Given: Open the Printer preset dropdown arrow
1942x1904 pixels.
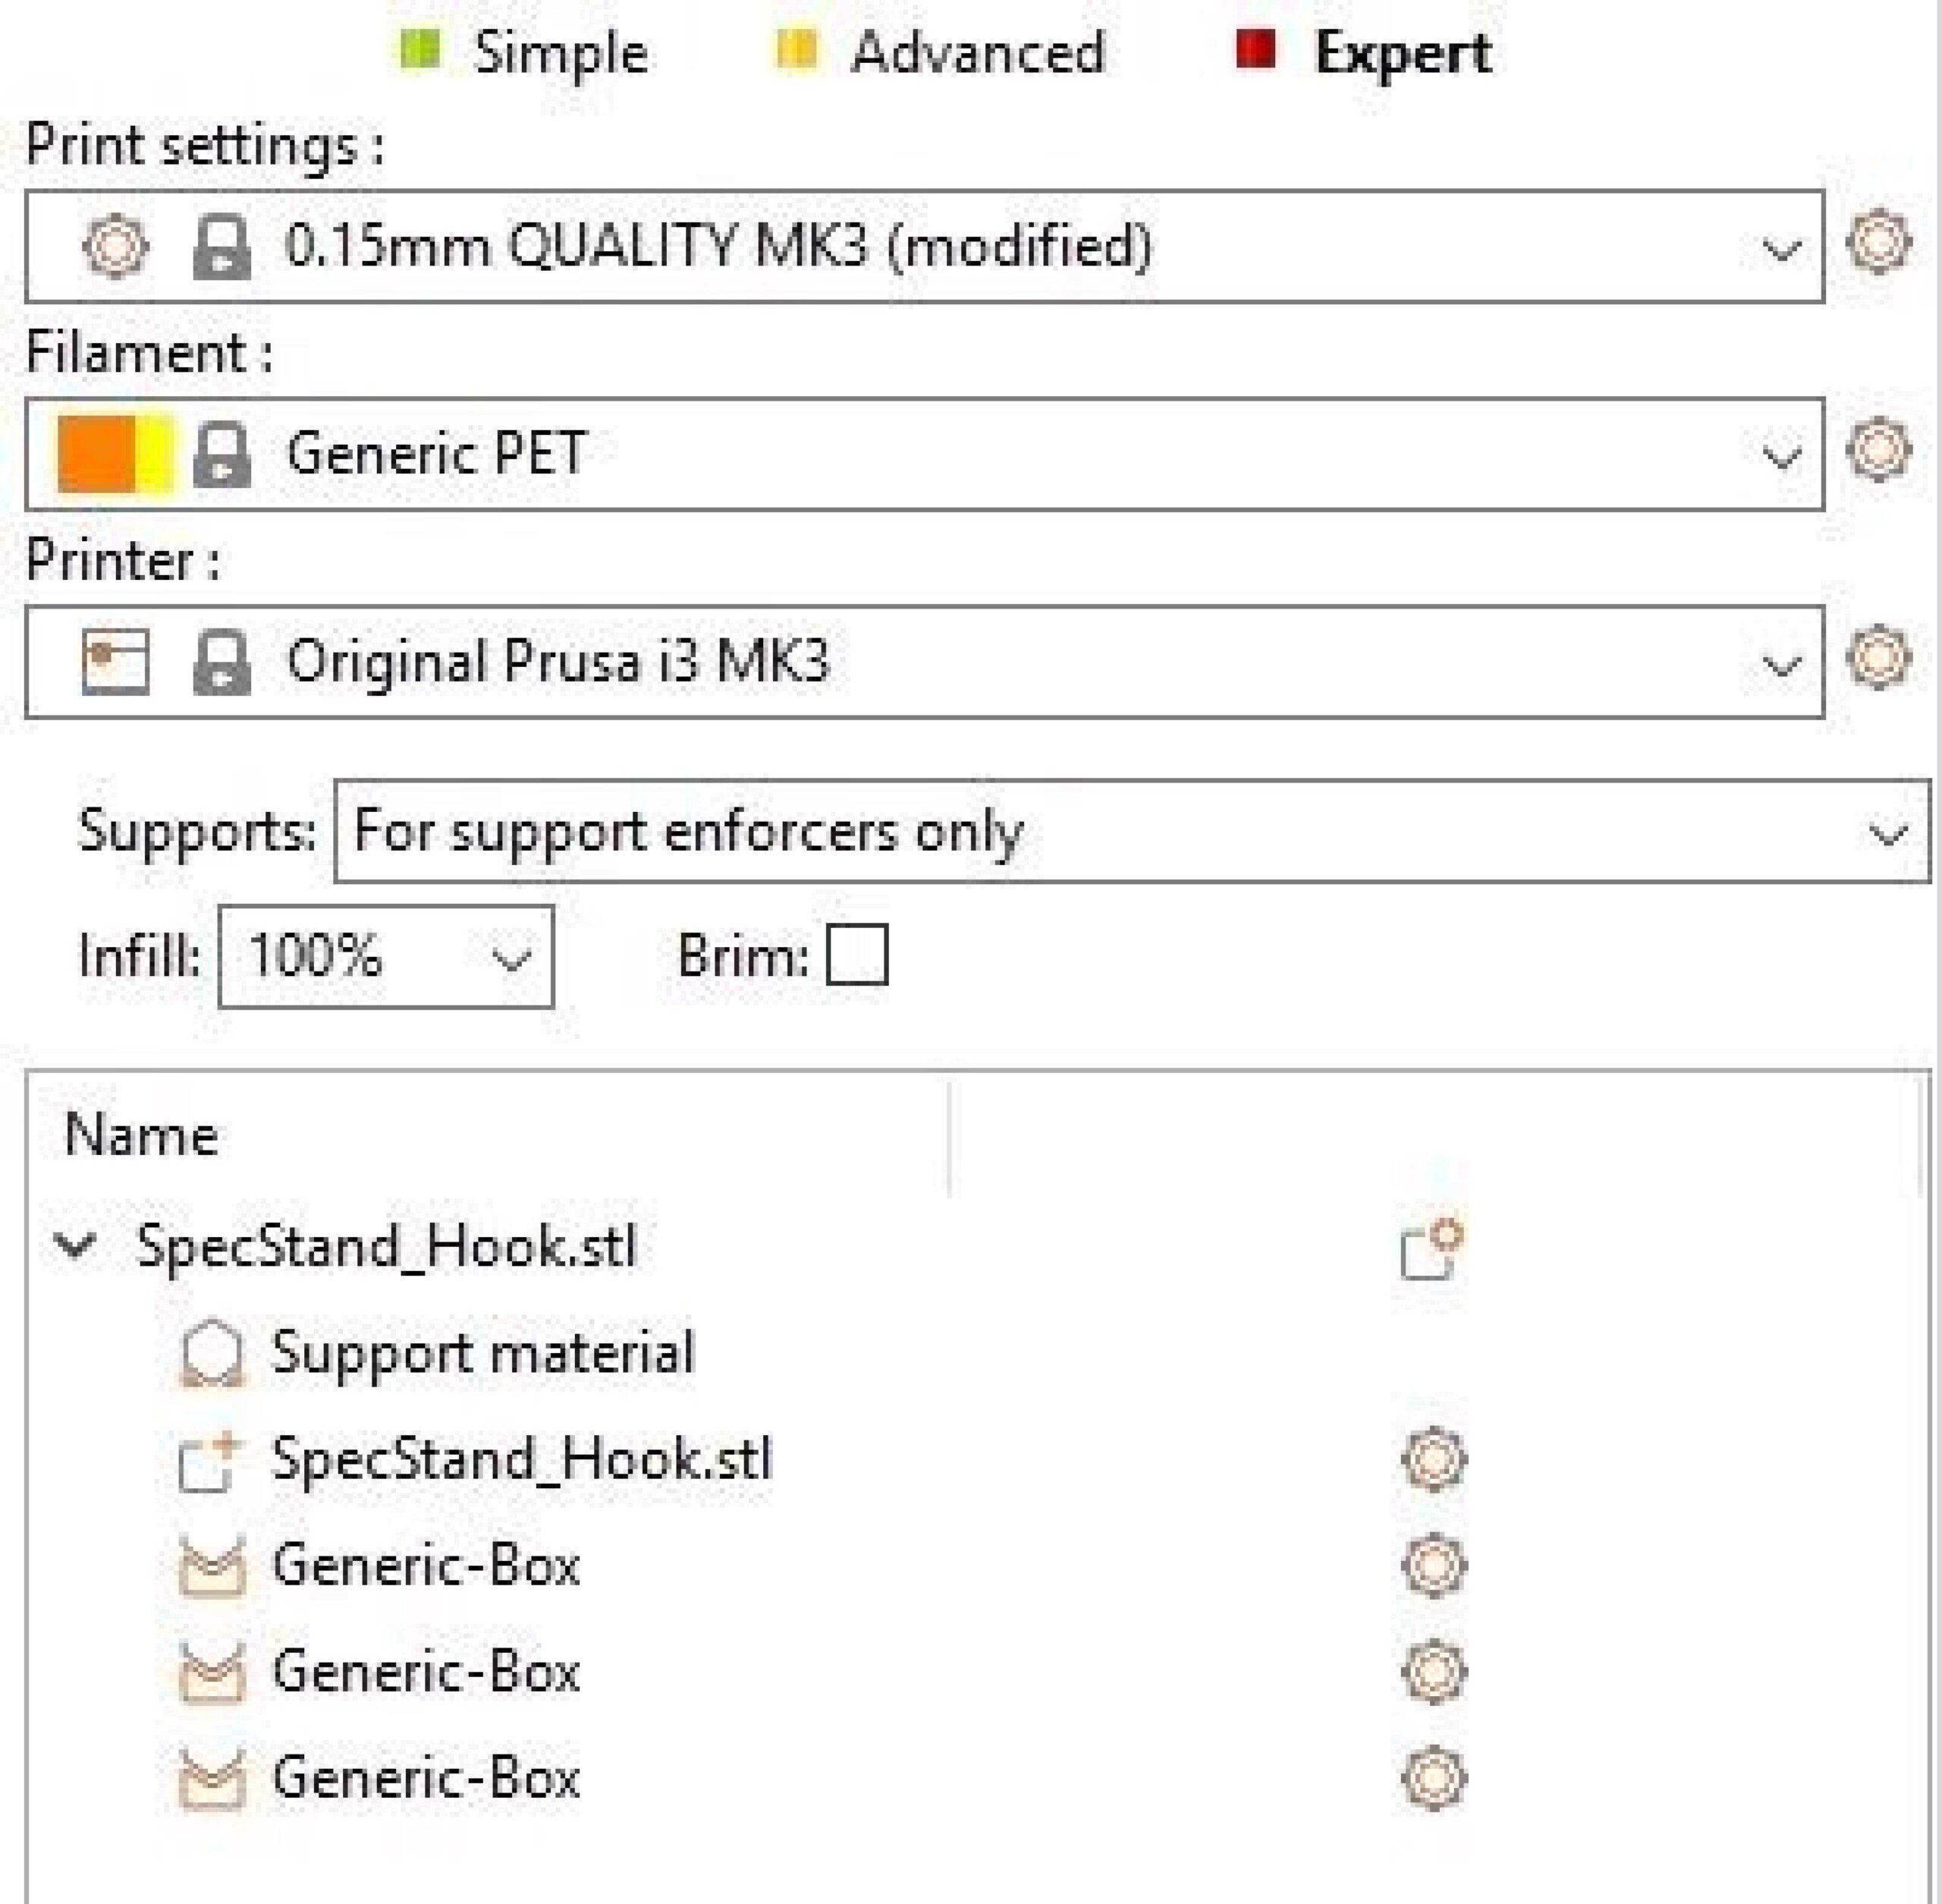Looking at the screenshot, I should (1782, 665).
